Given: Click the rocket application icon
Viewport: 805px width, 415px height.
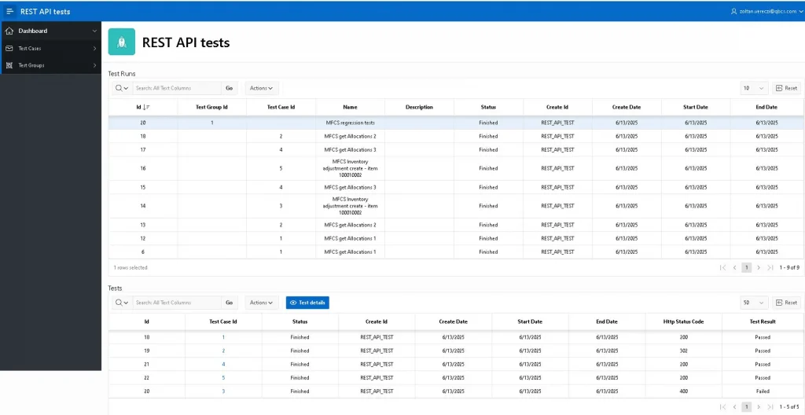Looking at the screenshot, I should (122, 42).
